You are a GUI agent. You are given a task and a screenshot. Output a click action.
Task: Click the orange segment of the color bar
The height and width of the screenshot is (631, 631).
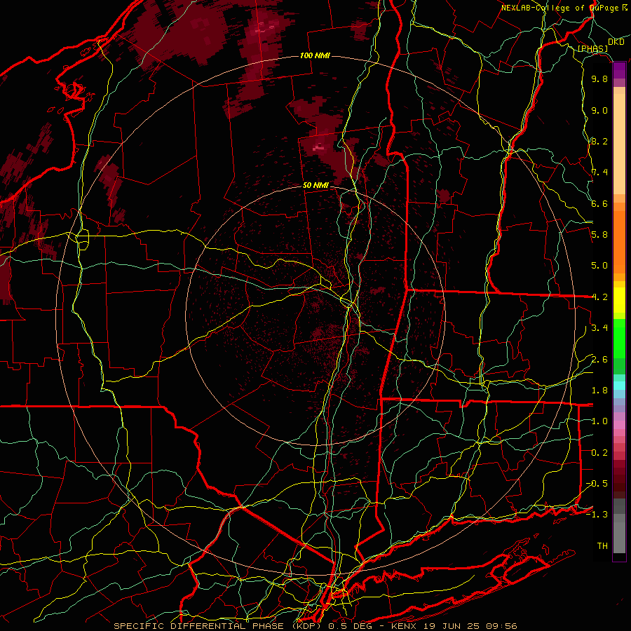tap(619, 241)
